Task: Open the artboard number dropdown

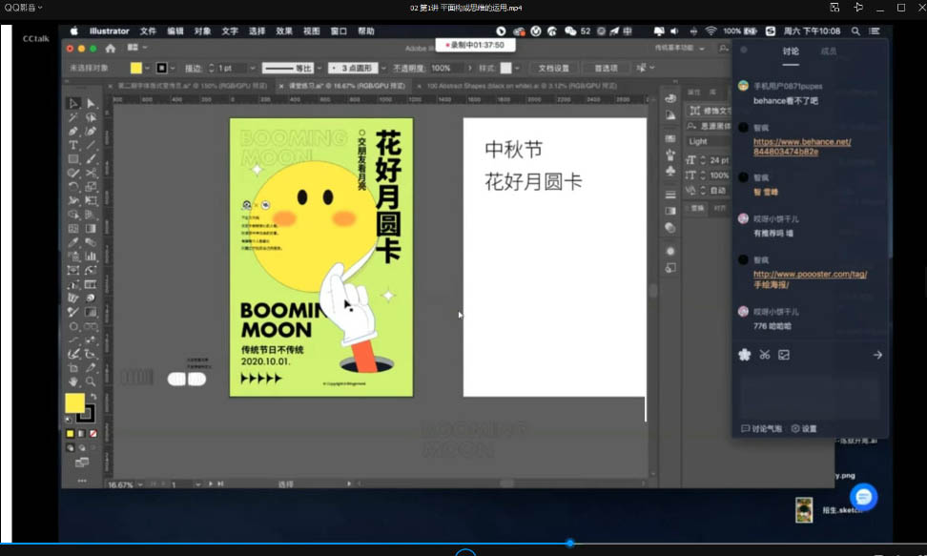Action: (197, 484)
